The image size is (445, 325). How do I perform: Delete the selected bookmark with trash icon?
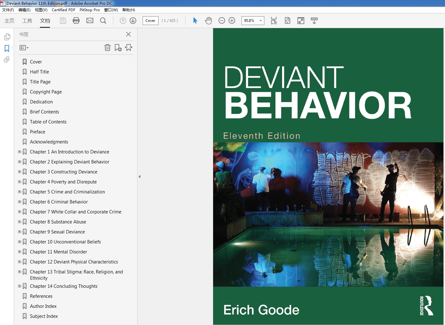point(107,47)
